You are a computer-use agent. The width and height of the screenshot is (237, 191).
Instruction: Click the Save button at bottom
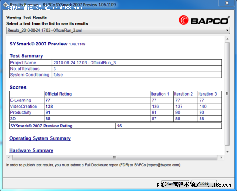[x=175, y=183]
